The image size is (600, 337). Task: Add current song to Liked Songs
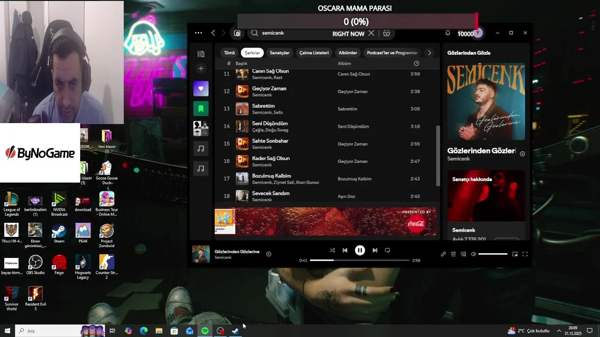point(269,254)
